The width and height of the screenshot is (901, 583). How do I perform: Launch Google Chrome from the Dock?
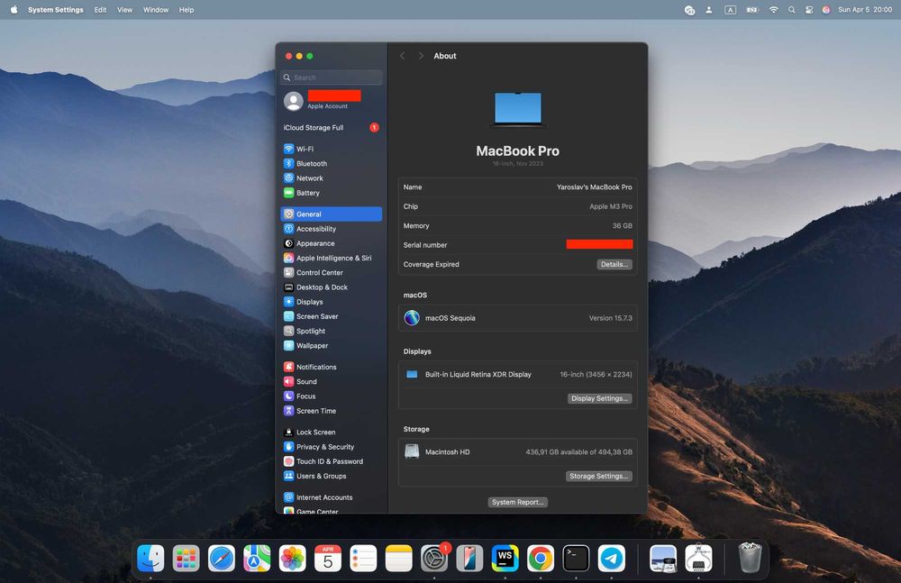coord(541,559)
